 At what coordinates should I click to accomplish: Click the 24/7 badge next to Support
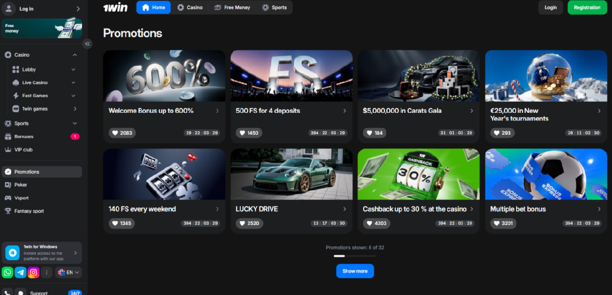point(74,293)
